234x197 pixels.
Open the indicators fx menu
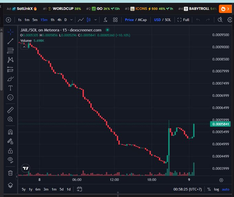pyautogui.click(x=105, y=20)
